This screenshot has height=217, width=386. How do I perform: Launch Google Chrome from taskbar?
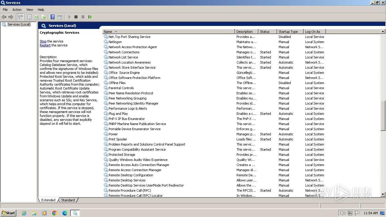coord(55,213)
